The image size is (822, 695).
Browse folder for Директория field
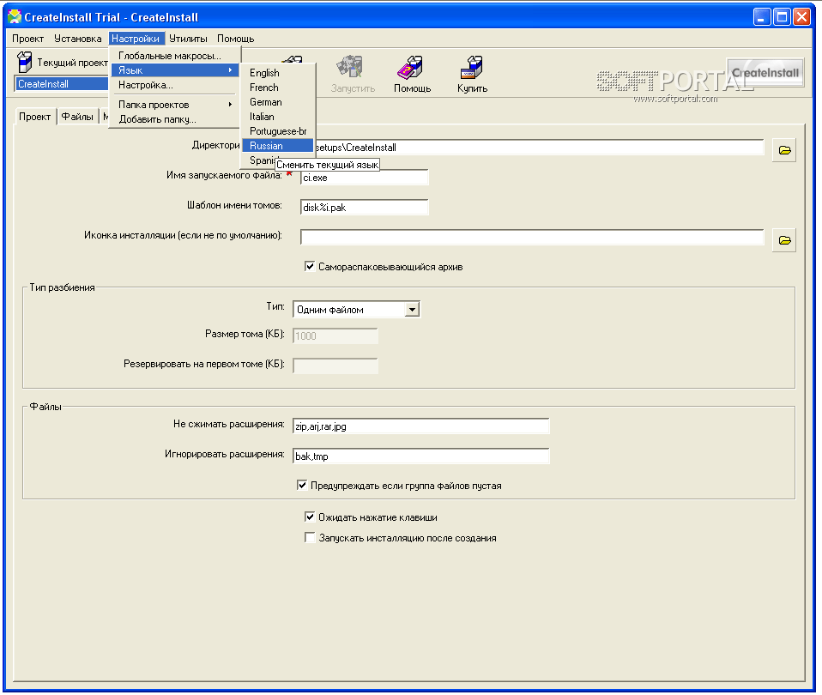coord(784,150)
